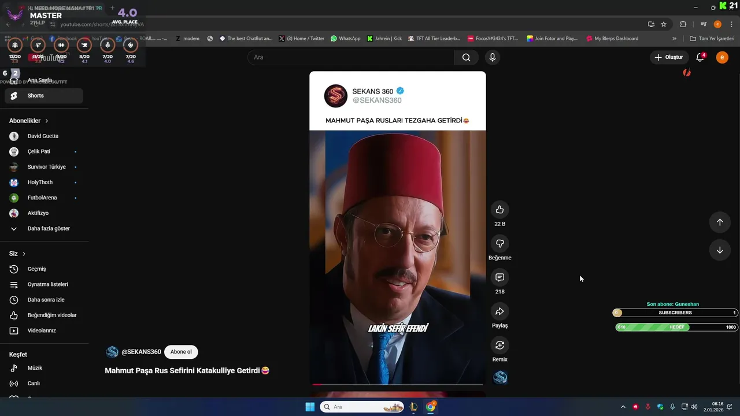Open volume control in system tray
Viewport: 740px width, 416px height.
coord(694,407)
